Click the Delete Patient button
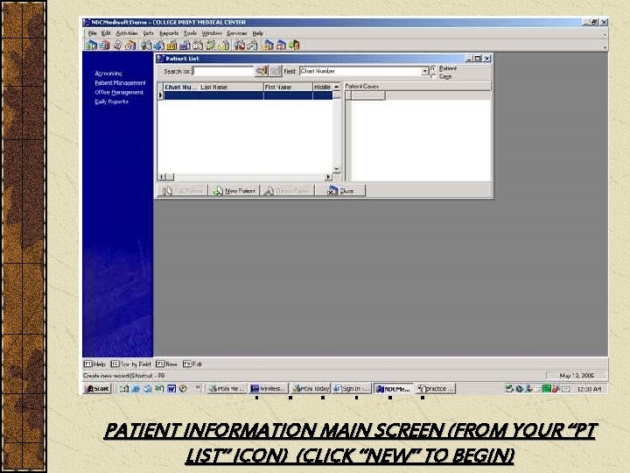 [288, 191]
